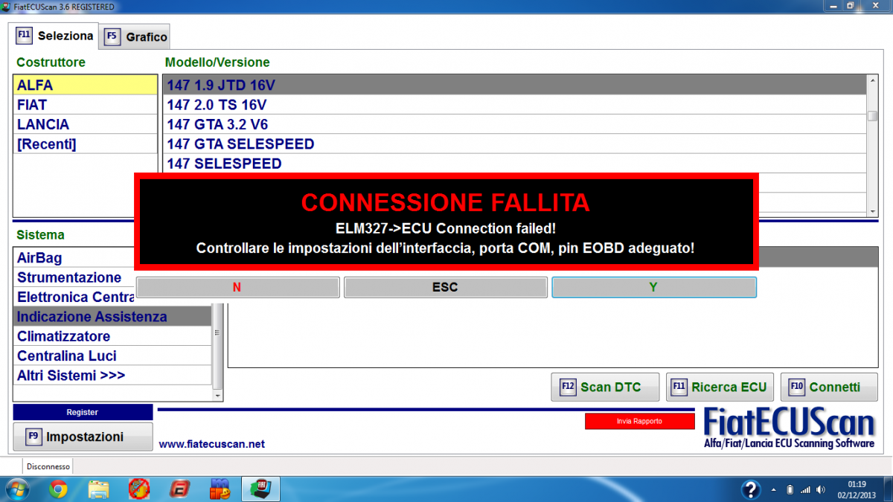Click the Disconnesso status bar entry
Viewport: 893px width, 502px height.
pos(48,466)
